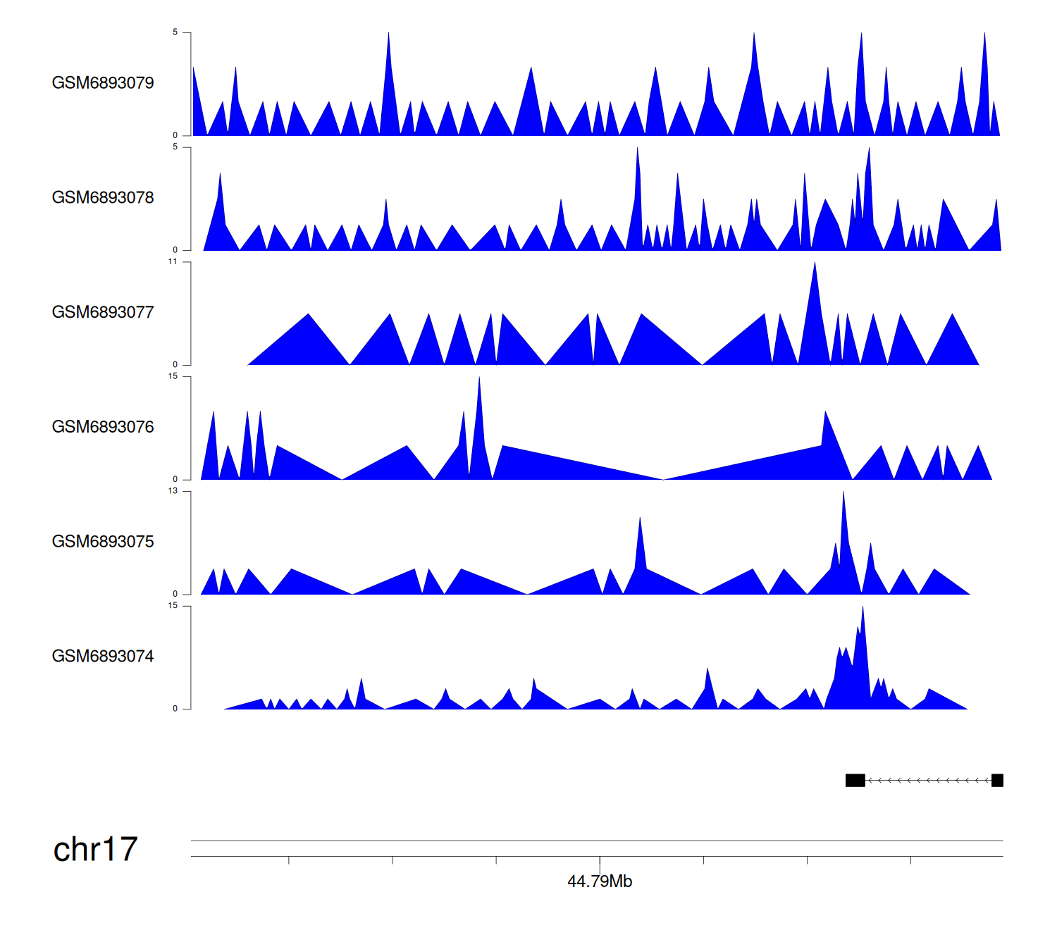Click the chr17 chromosome label

click(95, 849)
